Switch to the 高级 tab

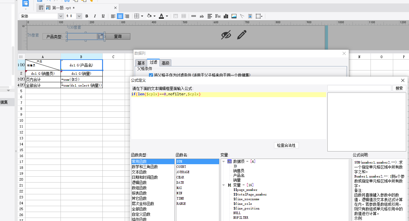coord(166,63)
